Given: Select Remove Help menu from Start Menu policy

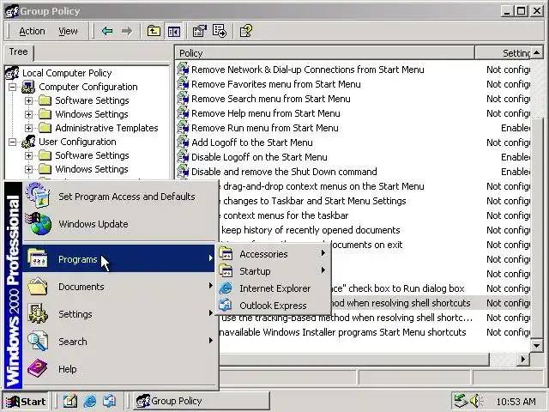Looking at the screenshot, I should click(265, 113).
